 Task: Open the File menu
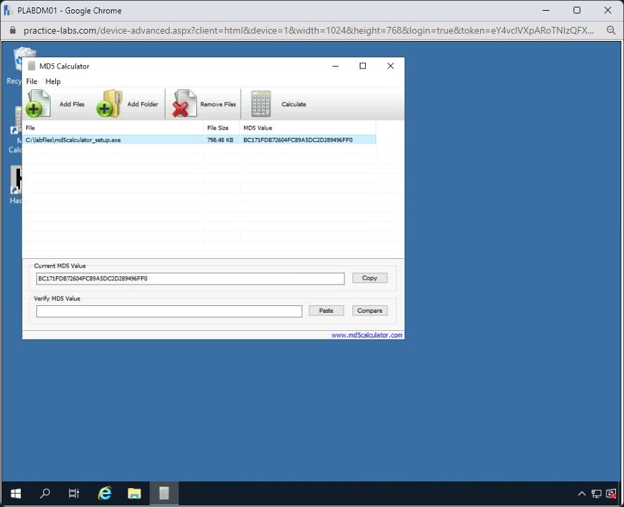(32, 81)
